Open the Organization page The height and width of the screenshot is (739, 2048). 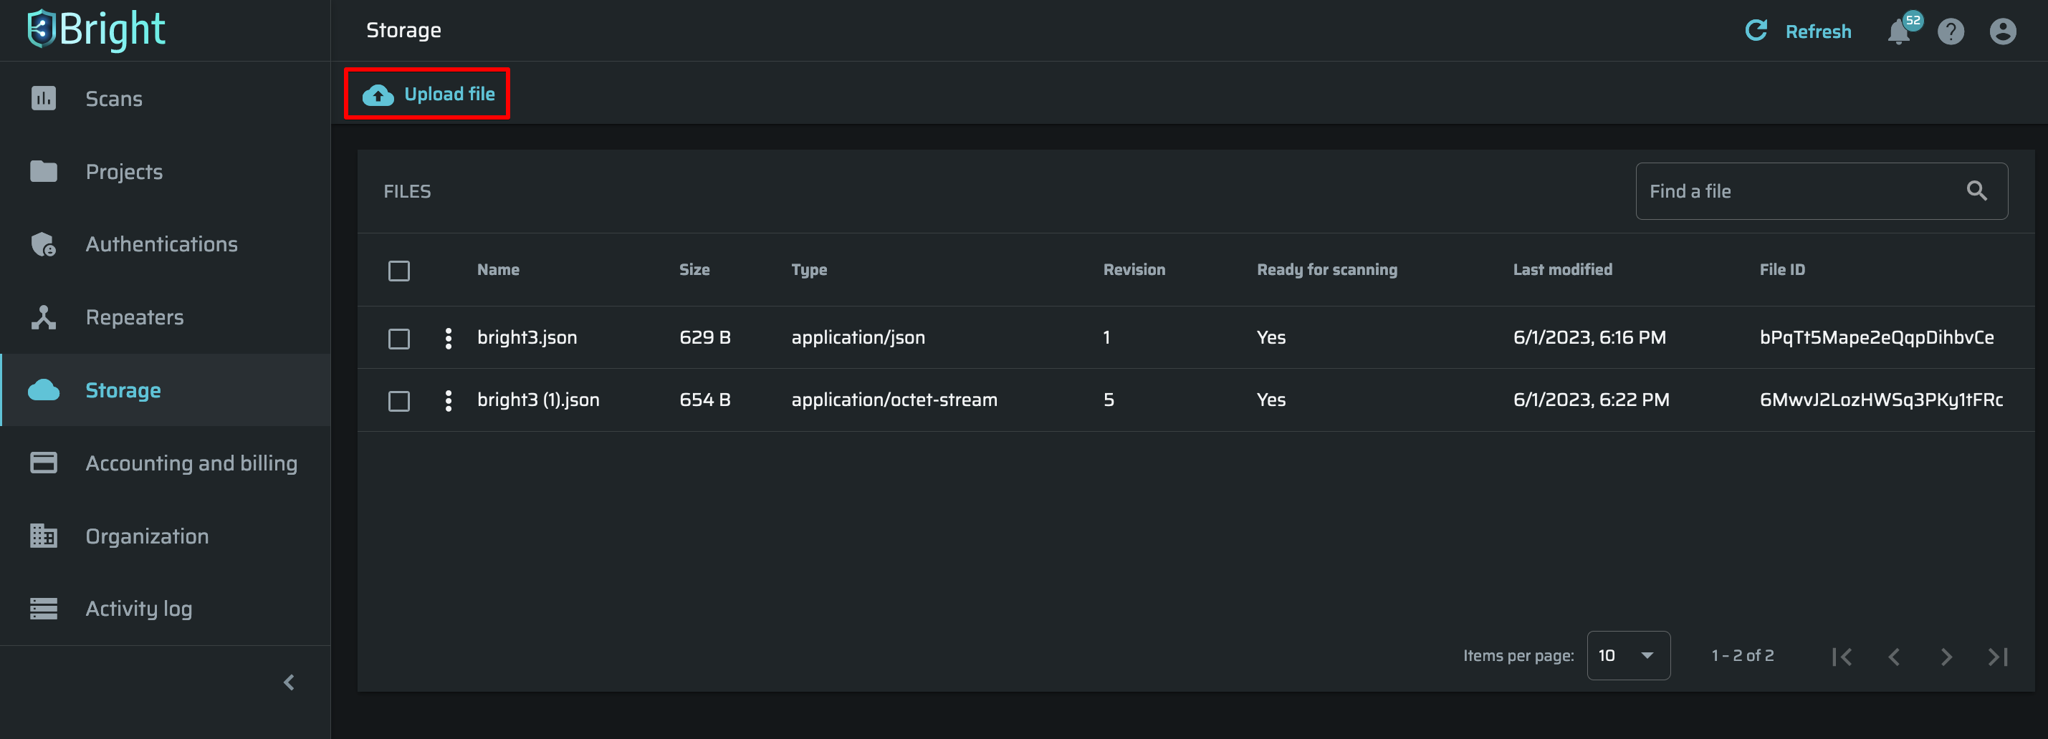coord(166,536)
